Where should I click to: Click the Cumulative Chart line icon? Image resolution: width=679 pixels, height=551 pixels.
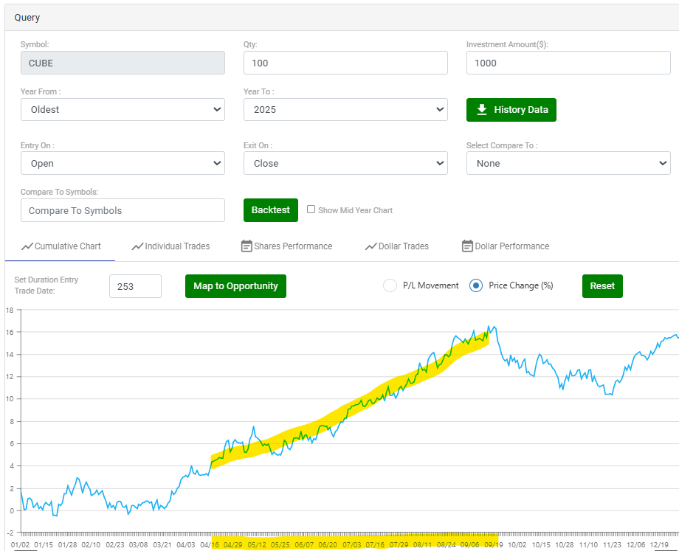click(x=27, y=246)
